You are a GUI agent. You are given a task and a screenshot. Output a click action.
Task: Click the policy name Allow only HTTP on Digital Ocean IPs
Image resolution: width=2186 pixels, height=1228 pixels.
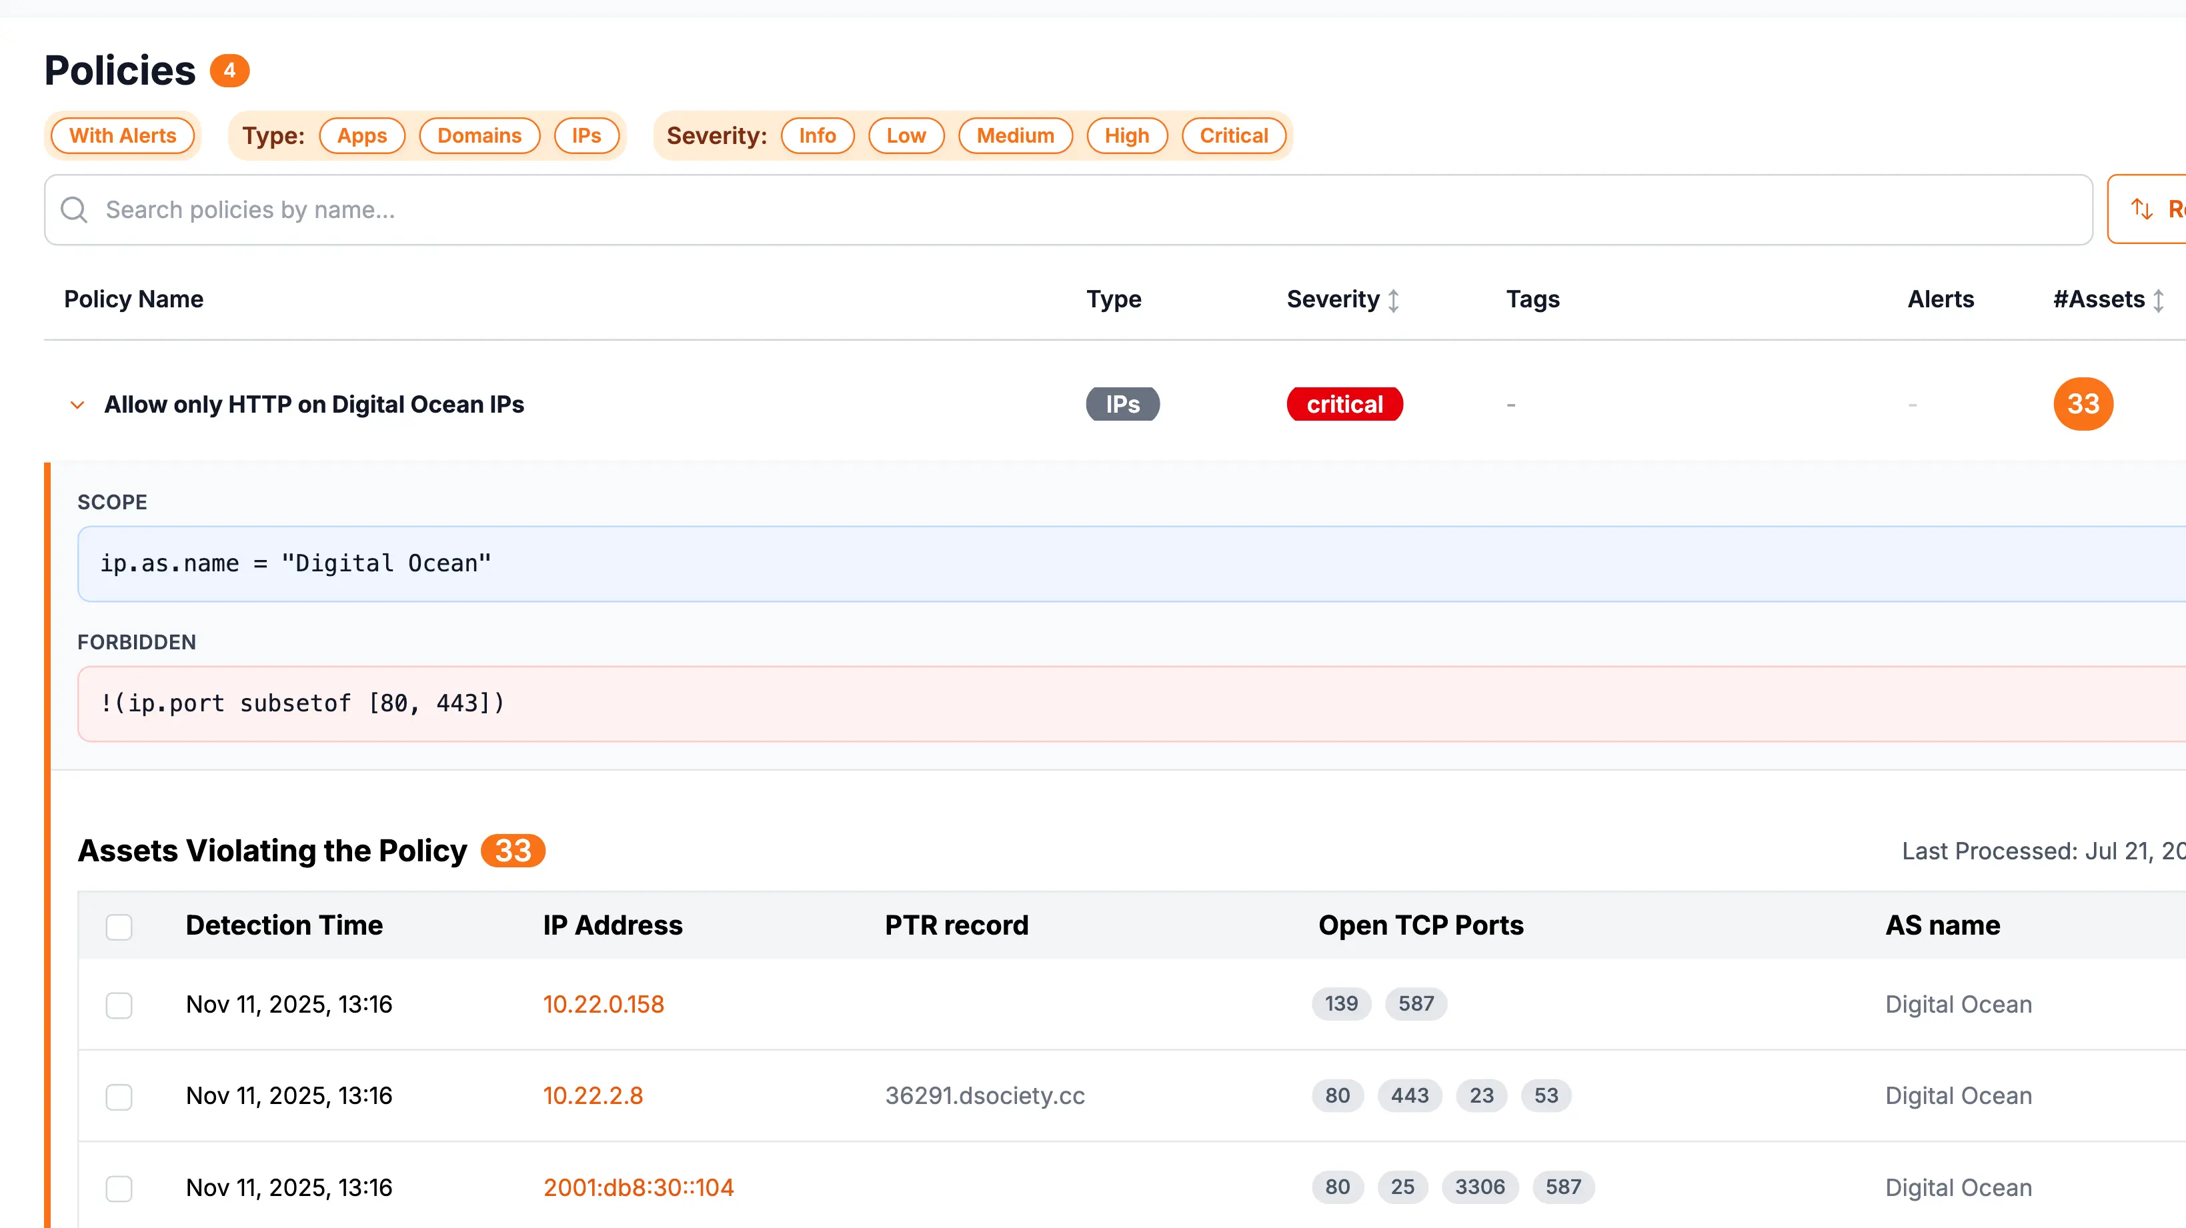(x=314, y=405)
